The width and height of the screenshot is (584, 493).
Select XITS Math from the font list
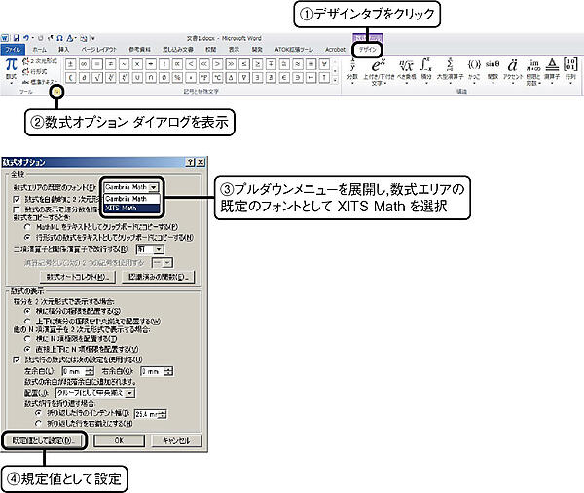pyautogui.click(x=122, y=208)
